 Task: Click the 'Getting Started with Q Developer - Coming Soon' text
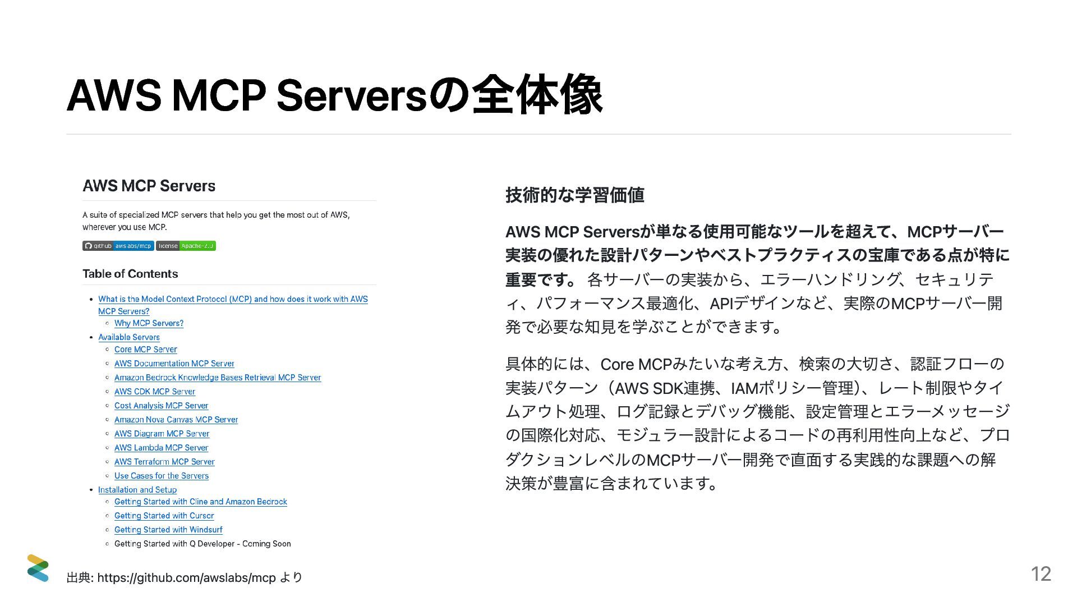coord(202,544)
